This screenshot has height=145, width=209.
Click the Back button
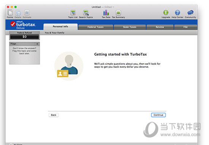(x=54, y=115)
